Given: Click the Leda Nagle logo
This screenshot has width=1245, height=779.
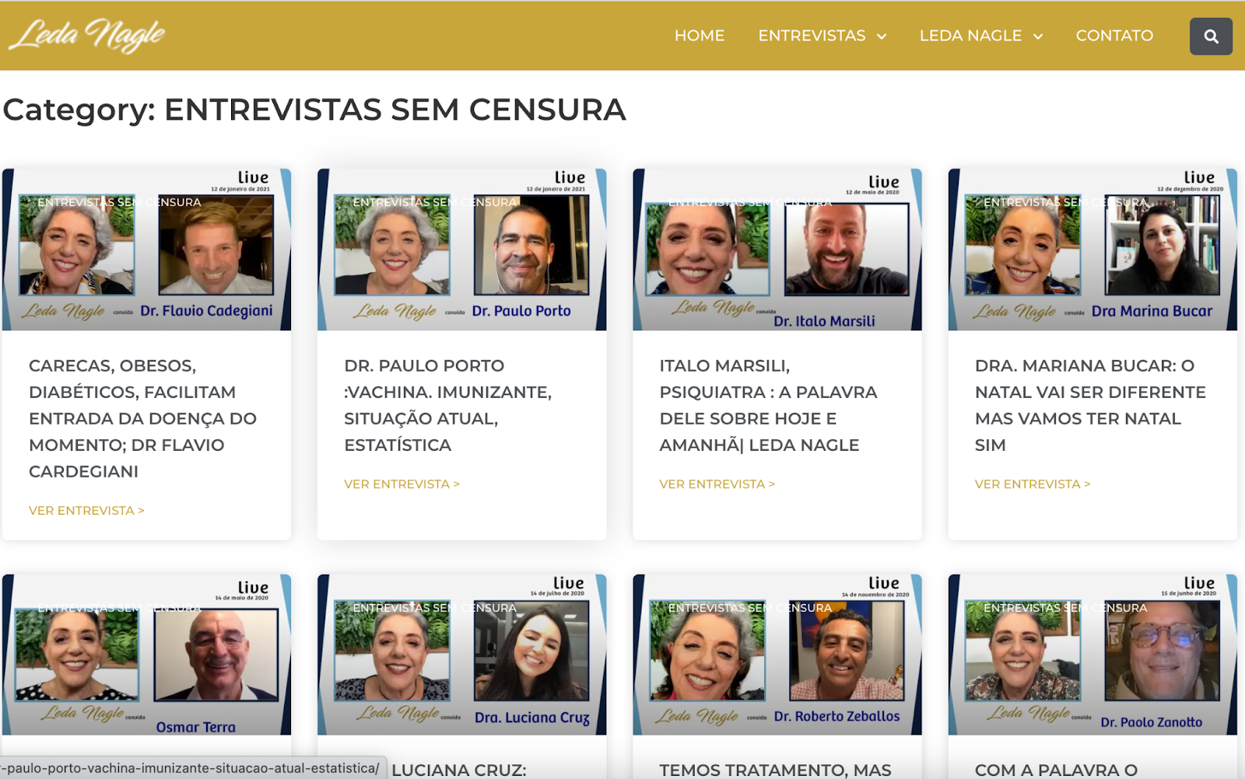Looking at the screenshot, I should [x=87, y=35].
